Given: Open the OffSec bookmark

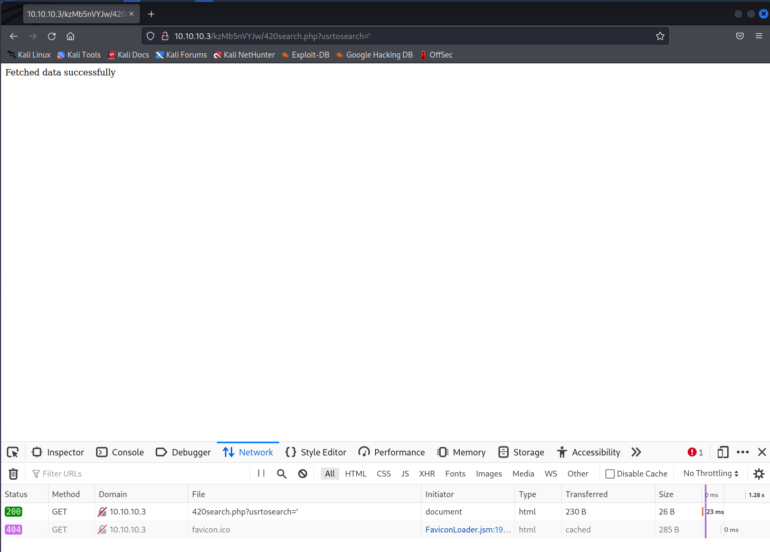Looking at the screenshot, I should pos(436,55).
